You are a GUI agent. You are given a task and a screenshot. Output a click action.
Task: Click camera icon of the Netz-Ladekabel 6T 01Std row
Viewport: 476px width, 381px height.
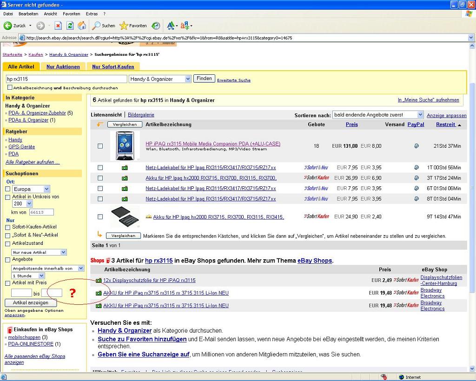click(125, 188)
